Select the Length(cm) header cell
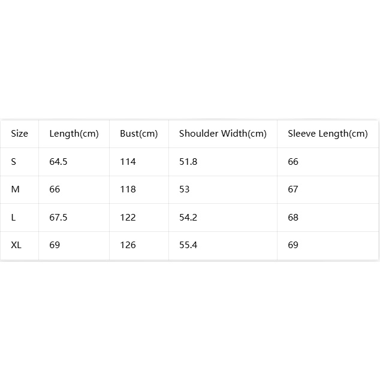 click(74, 134)
